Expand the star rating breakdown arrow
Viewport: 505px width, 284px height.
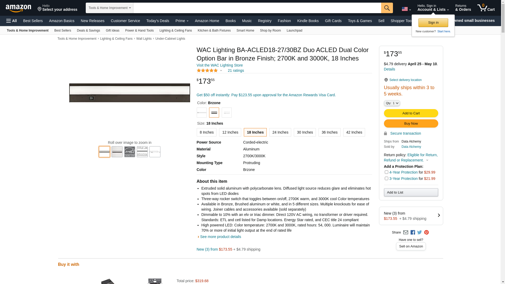pos(221,70)
